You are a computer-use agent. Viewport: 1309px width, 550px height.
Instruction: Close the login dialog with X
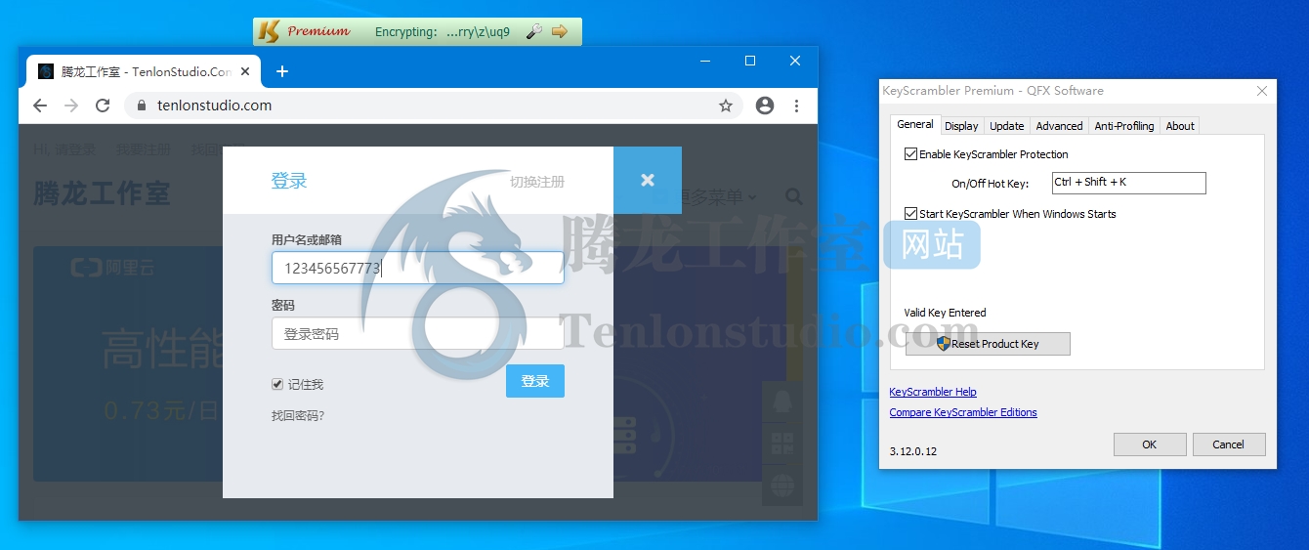point(648,180)
